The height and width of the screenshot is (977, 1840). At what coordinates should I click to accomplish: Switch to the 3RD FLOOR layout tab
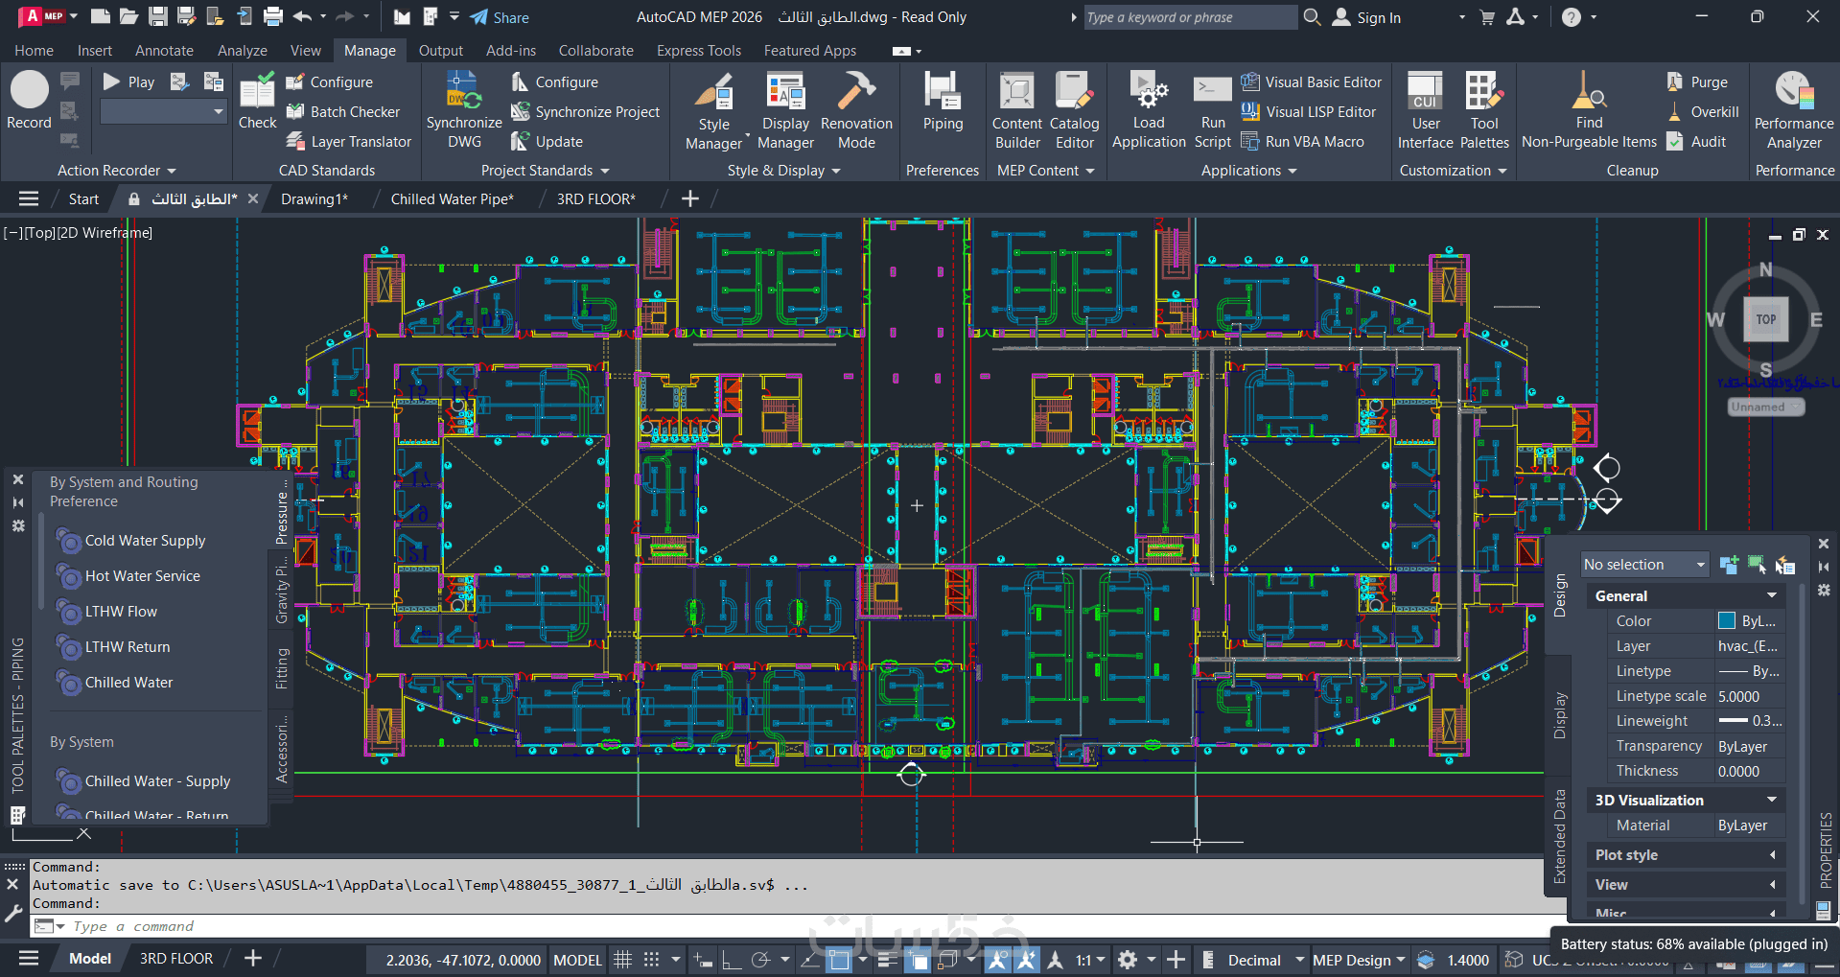176,959
